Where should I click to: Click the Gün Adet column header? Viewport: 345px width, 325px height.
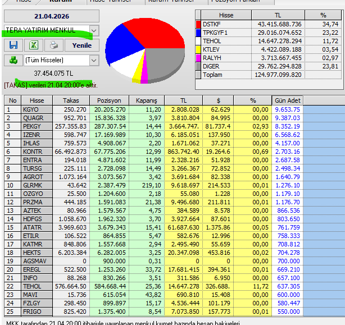287,100
